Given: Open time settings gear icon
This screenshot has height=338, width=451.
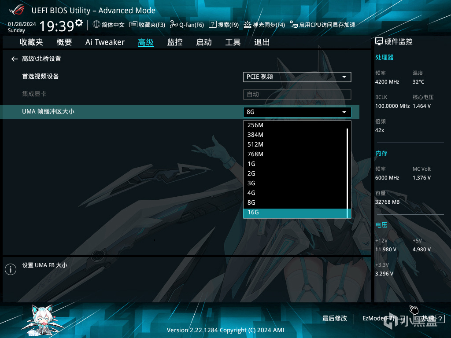Looking at the screenshot, I should pos(79,23).
